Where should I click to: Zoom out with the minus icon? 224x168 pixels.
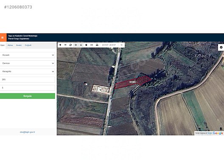65,45
